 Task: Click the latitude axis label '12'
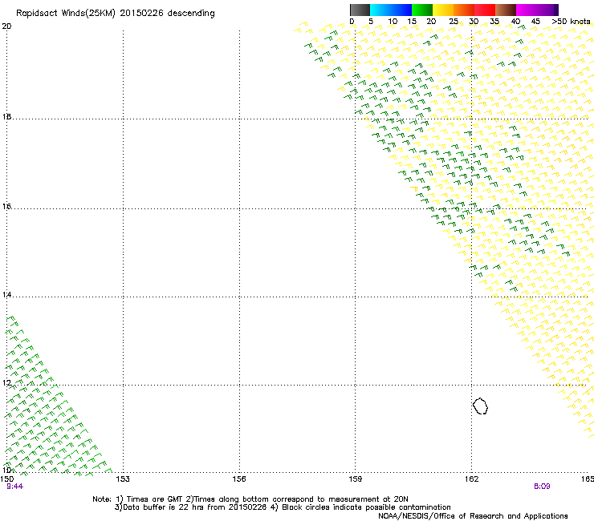(6, 383)
